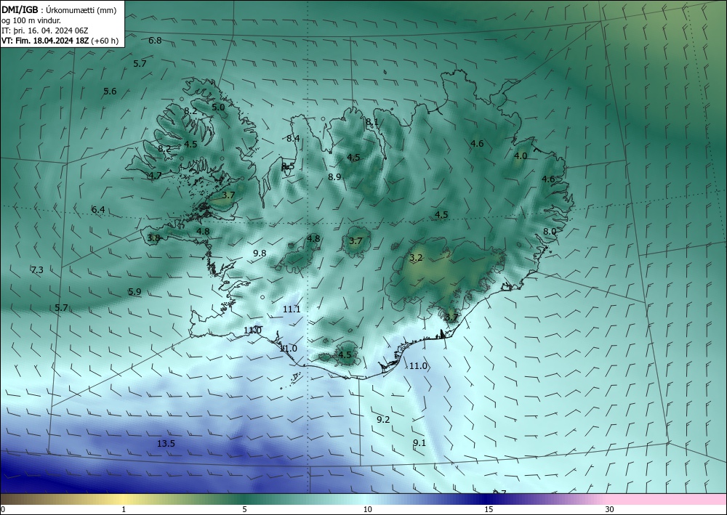Click the 6.4 value label

click(98, 210)
